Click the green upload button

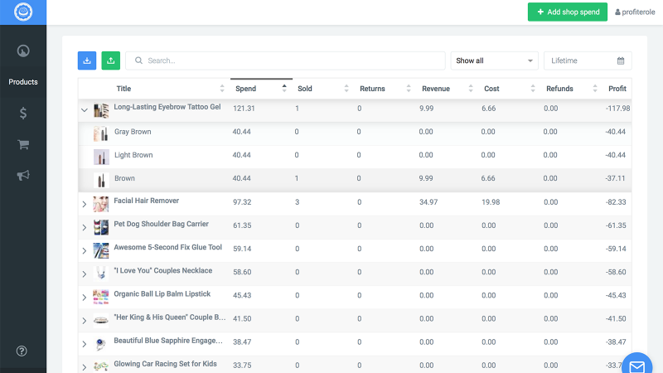pyautogui.click(x=111, y=61)
